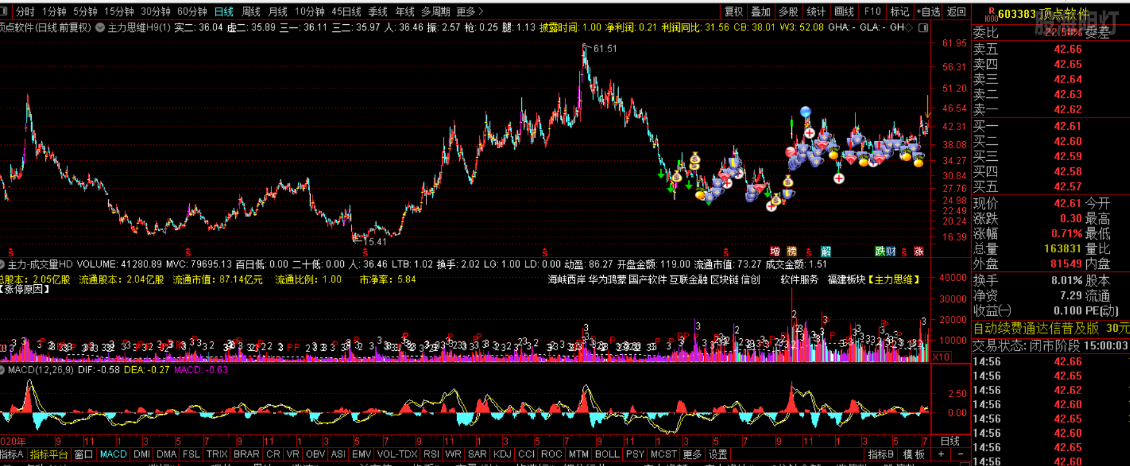
Task: Activate the 画线 drawing tool
Action: point(844,11)
